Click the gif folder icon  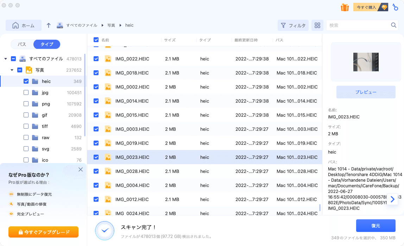35,115
